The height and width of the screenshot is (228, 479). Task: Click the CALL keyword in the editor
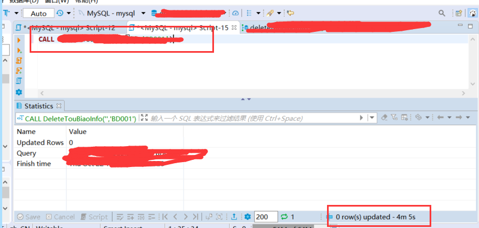click(x=46, y=39)
